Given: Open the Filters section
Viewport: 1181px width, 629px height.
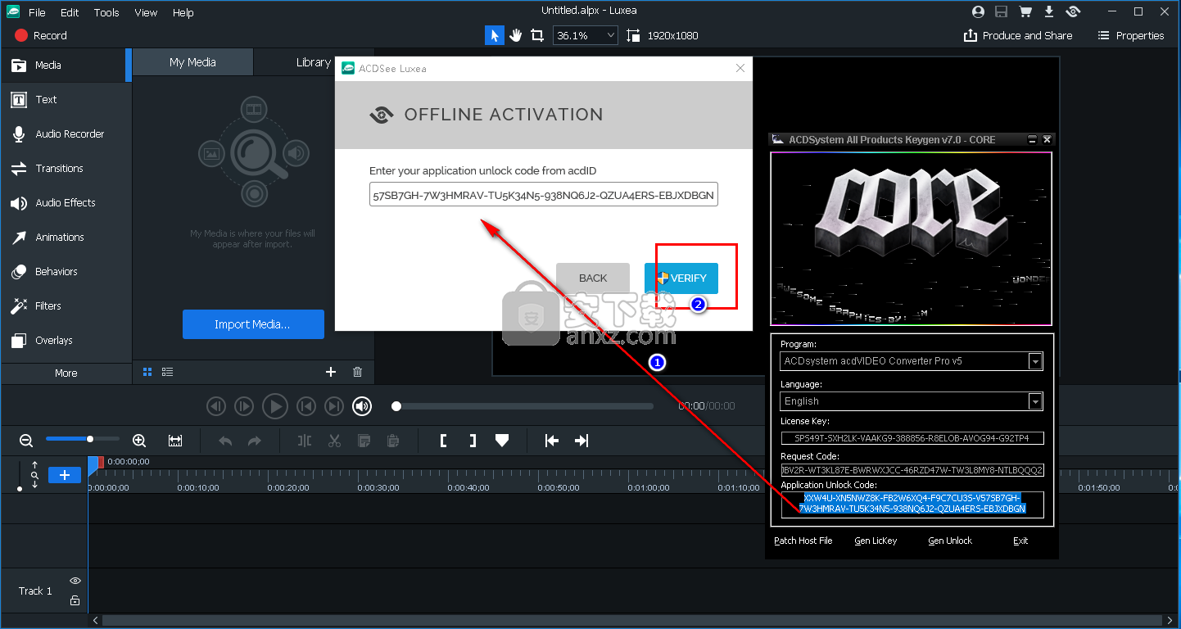Looking at the screenshot, I should pyautogui.click(x=66, y=305).
